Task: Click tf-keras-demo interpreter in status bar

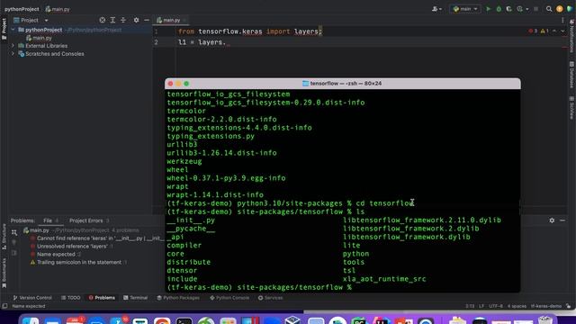Action: 546,306
